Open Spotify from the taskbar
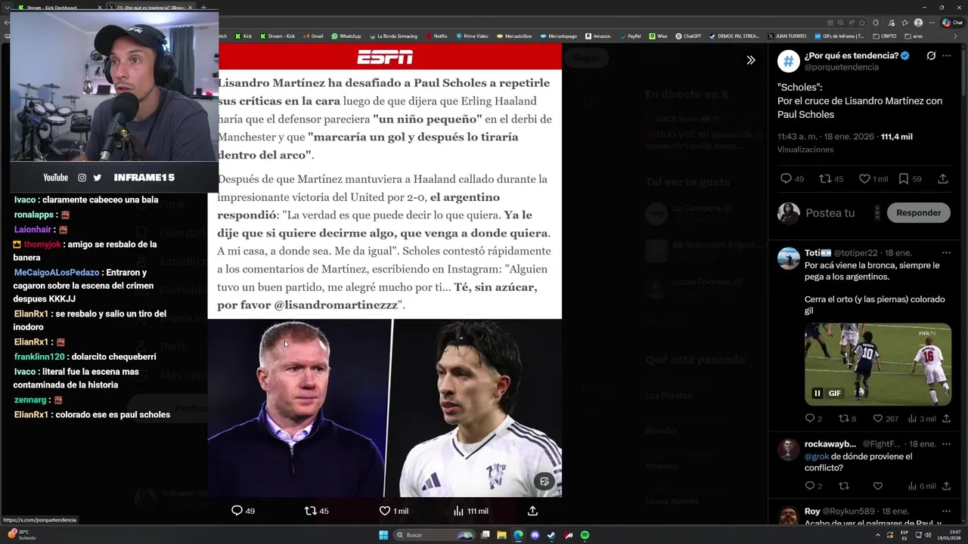This screenshot has height=544, width=968. click(585, 535)
